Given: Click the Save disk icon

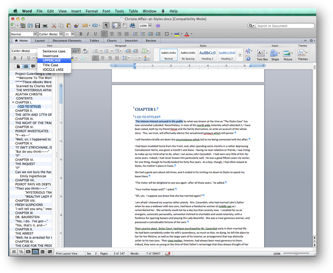Looking at the screenshot, I should [38, 26].
